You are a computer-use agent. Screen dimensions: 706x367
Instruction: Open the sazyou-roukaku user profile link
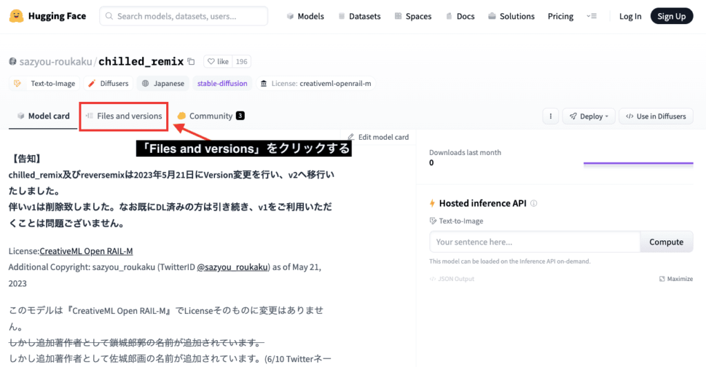[x=55, y=61]
